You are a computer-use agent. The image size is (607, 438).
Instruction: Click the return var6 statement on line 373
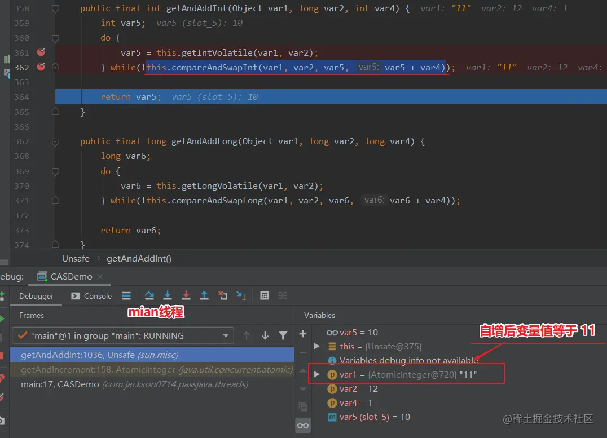coord(130,231)
